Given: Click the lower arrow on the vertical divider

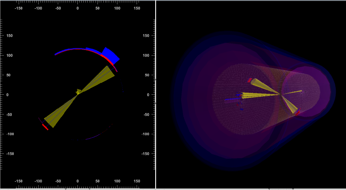Looking at the screenshot, I should click(155, 103).
